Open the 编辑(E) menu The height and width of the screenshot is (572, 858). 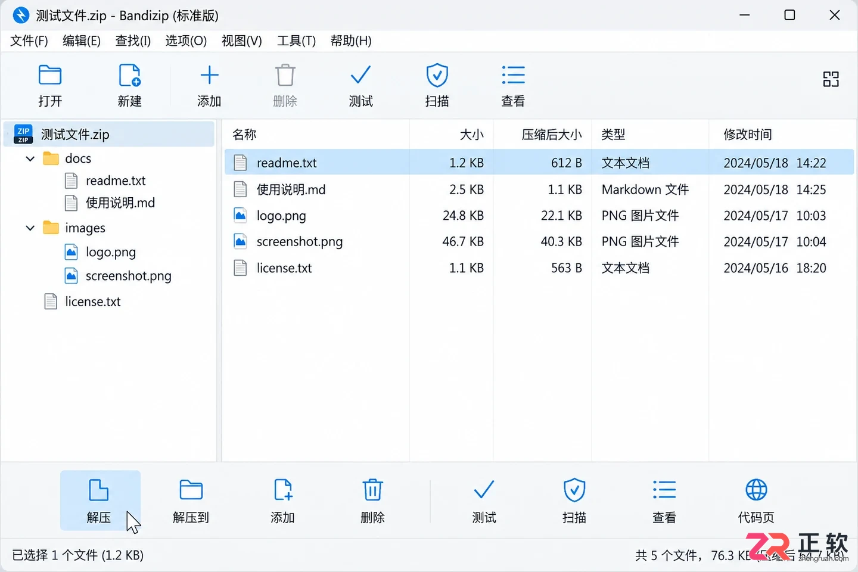click(x=82, y=41)
